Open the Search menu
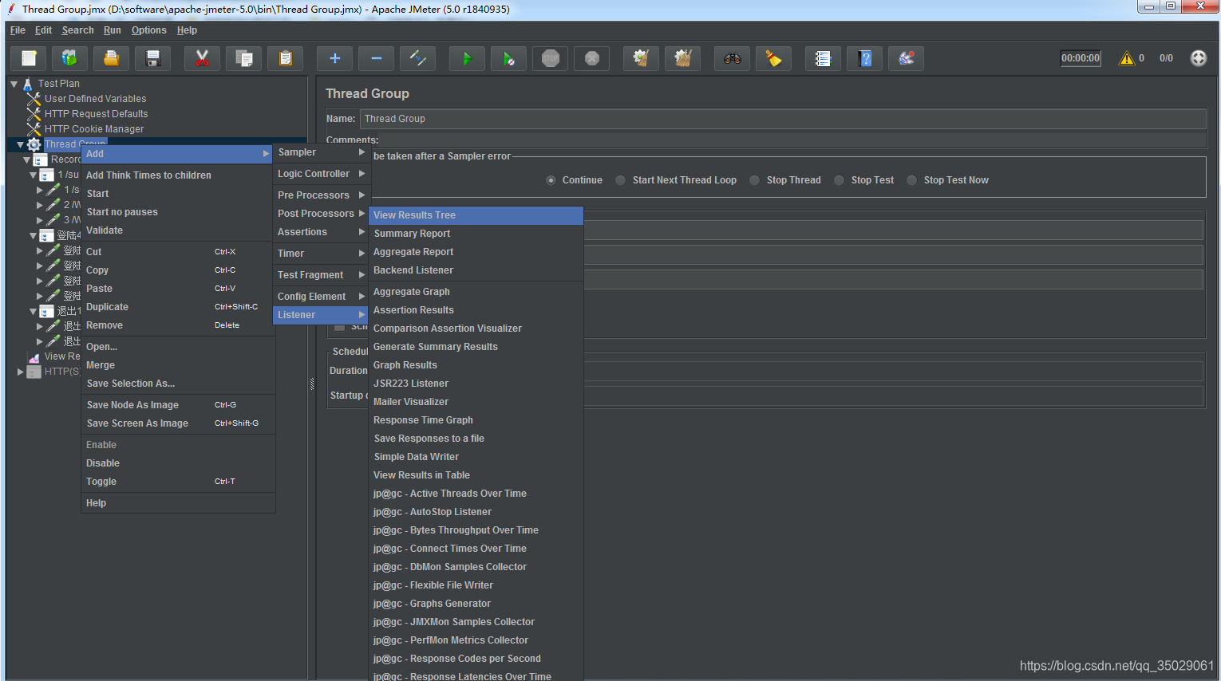The image size is (1221, 681). tap(77, 30)
